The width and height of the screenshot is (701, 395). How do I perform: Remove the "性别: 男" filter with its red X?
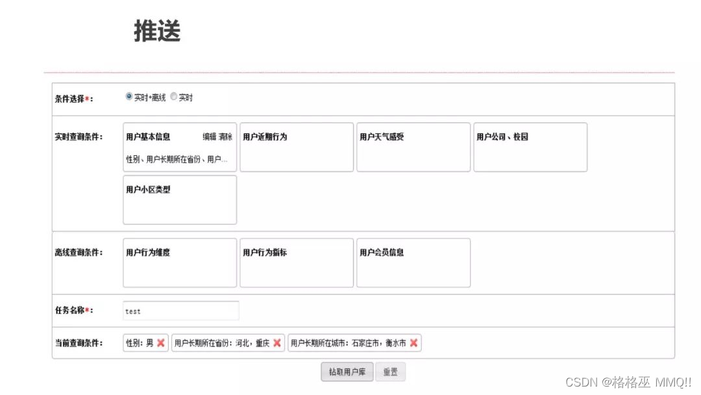click(x=160, y=342)
